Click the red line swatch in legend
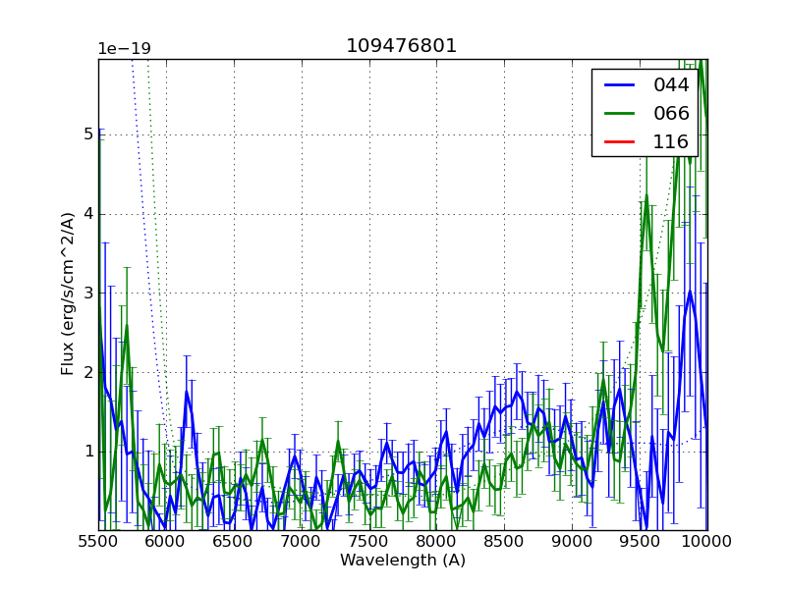This screenshot has height=589, width=786. [x=621, y=142]
